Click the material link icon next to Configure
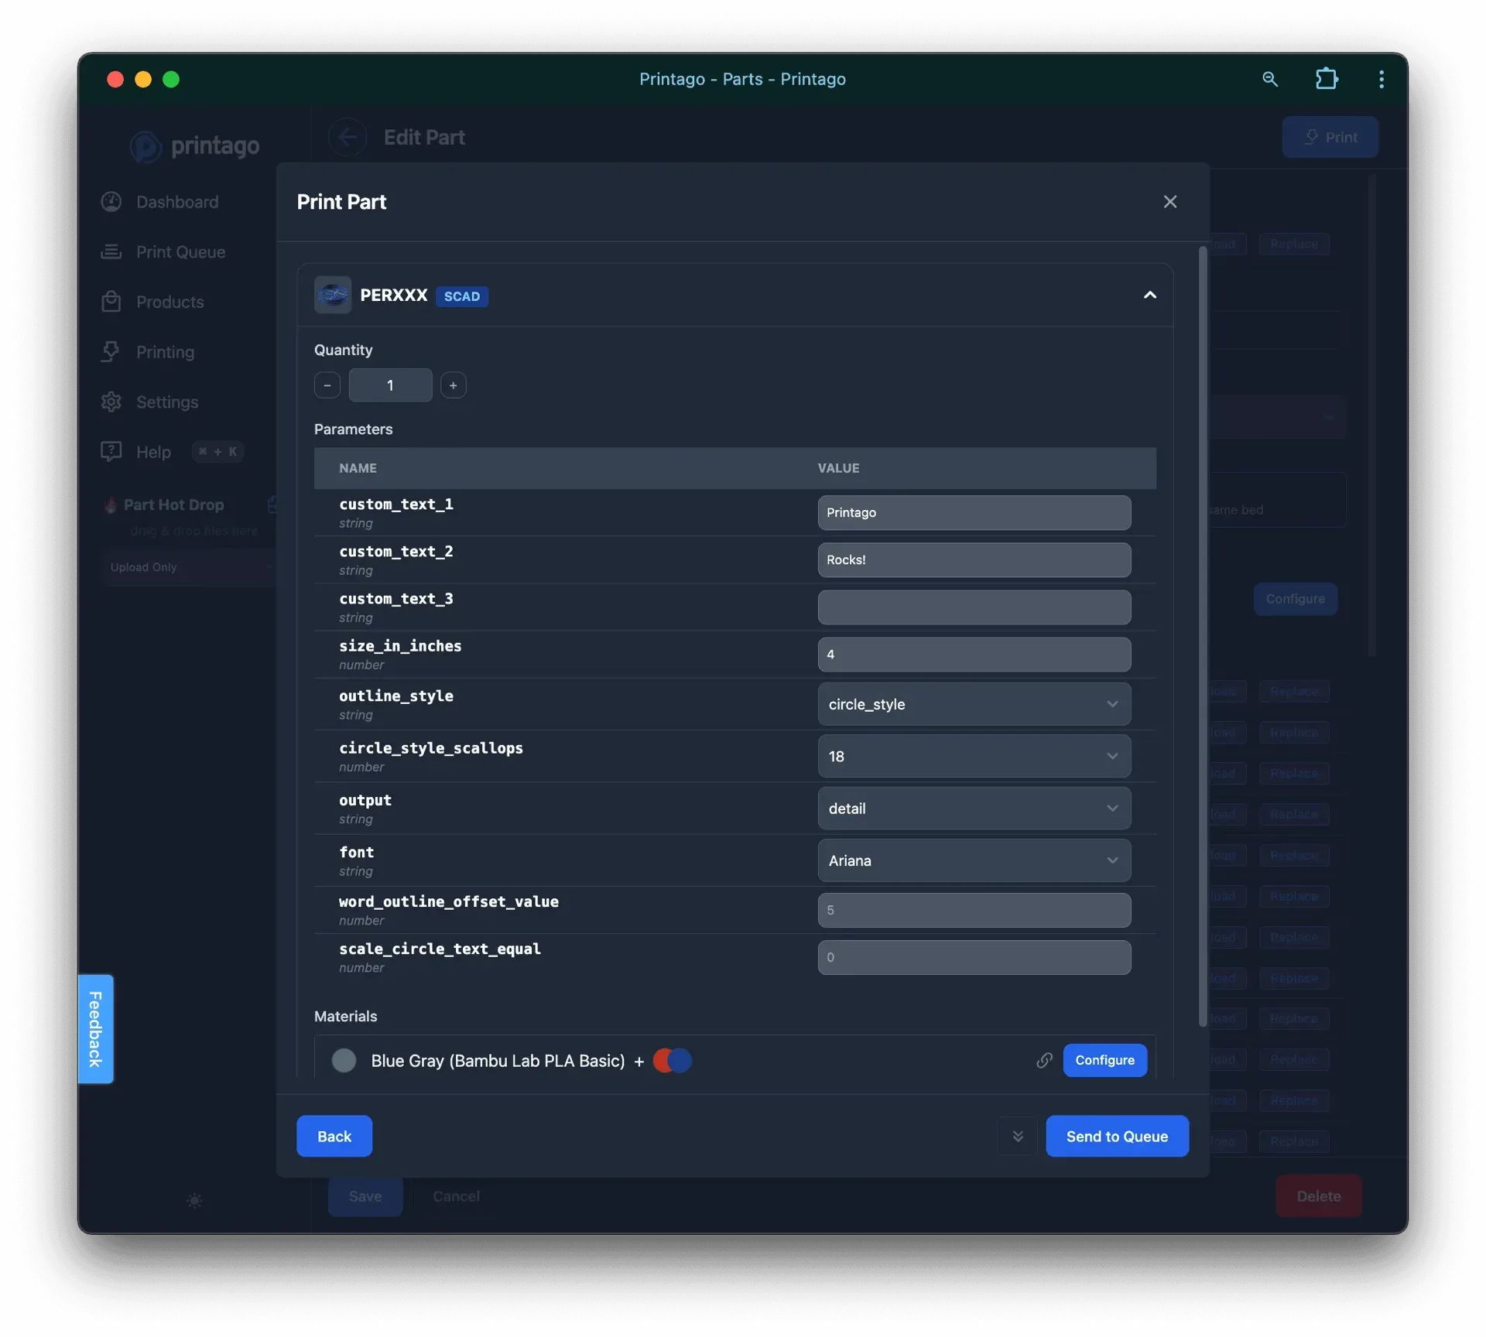 pos(1044,1061)
